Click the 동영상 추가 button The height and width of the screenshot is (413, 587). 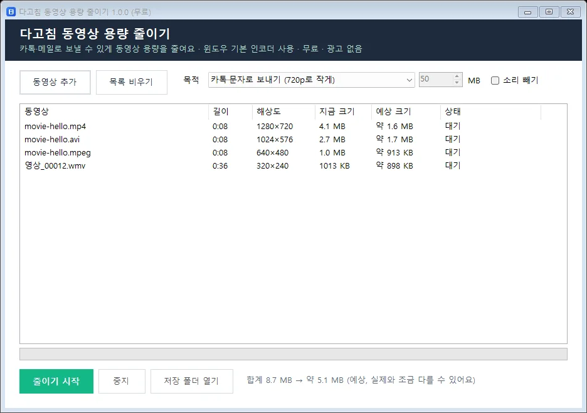pyautogui.click(x=55, y=82)
